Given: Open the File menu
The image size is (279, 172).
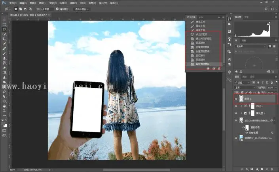Looking at the screenshot, I should point(13,3).
